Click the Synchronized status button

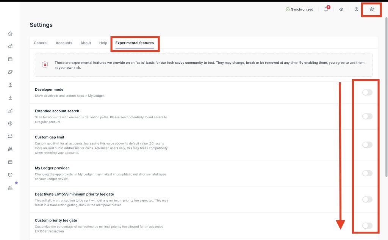point(299,9)
